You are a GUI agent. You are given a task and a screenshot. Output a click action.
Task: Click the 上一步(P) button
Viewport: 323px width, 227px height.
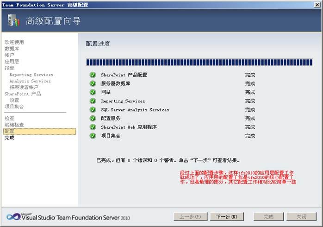(190, 217)
